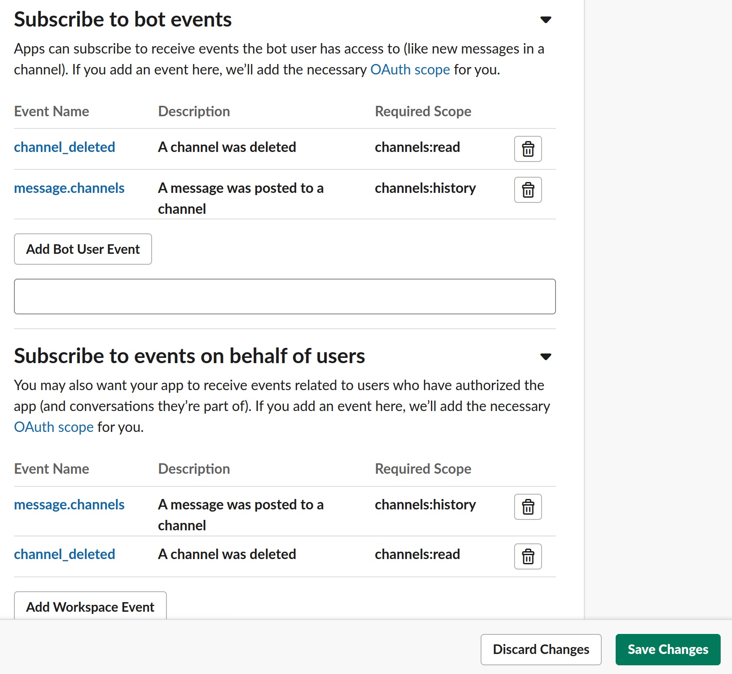The width and height of the screenshot is (732, 674).
Task: Click the Add Bot User Event button
Action: pos(83,249)
